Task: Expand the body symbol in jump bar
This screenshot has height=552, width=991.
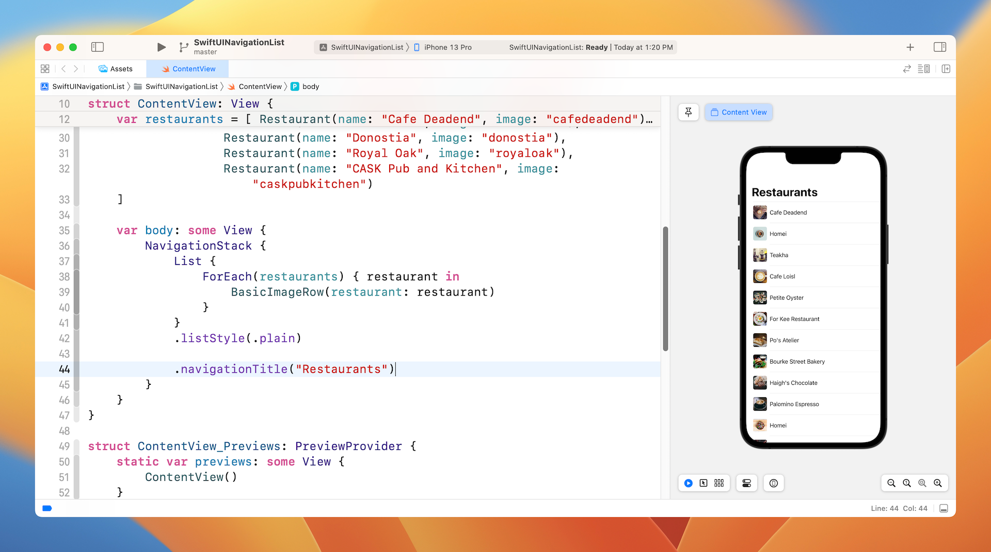Action: point(310,86)
